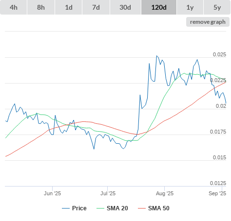The width and height of the screenshot is (231, 221).
Task: Click the 0.025 y-axis price label
Action: coord(219,54)
